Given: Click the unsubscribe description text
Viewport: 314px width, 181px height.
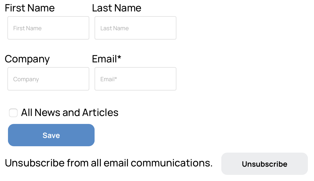Looking at the screenshot, I should click(109, 163).
